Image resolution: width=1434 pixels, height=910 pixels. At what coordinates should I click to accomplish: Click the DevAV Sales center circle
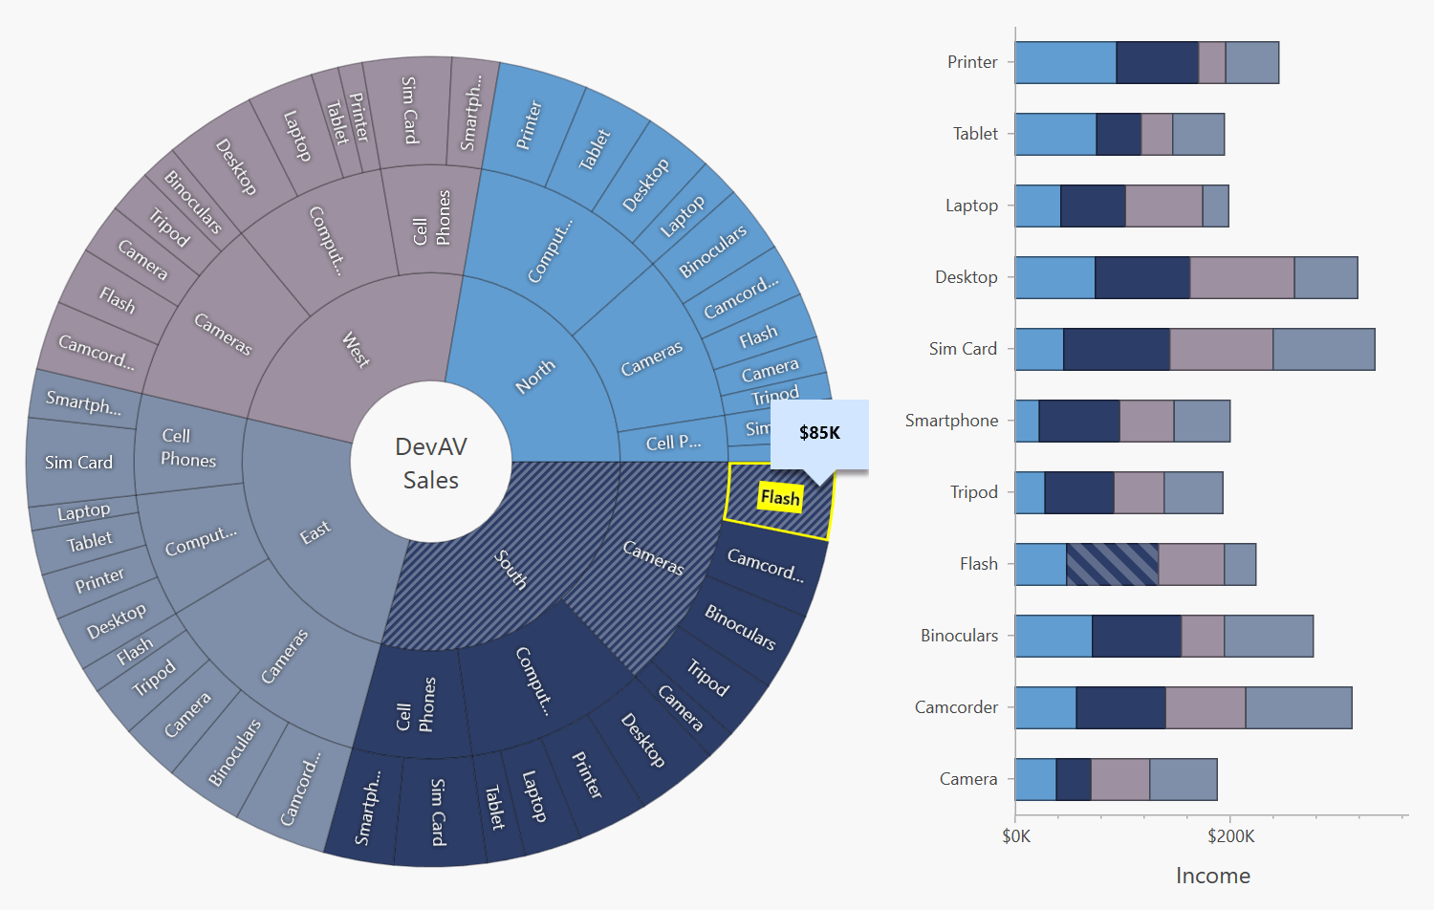pos(431,463)
